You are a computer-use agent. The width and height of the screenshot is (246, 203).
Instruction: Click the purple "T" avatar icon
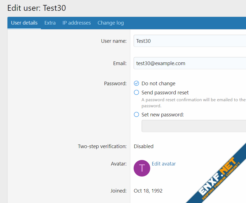pyautogui.click(x=142, y=168)
